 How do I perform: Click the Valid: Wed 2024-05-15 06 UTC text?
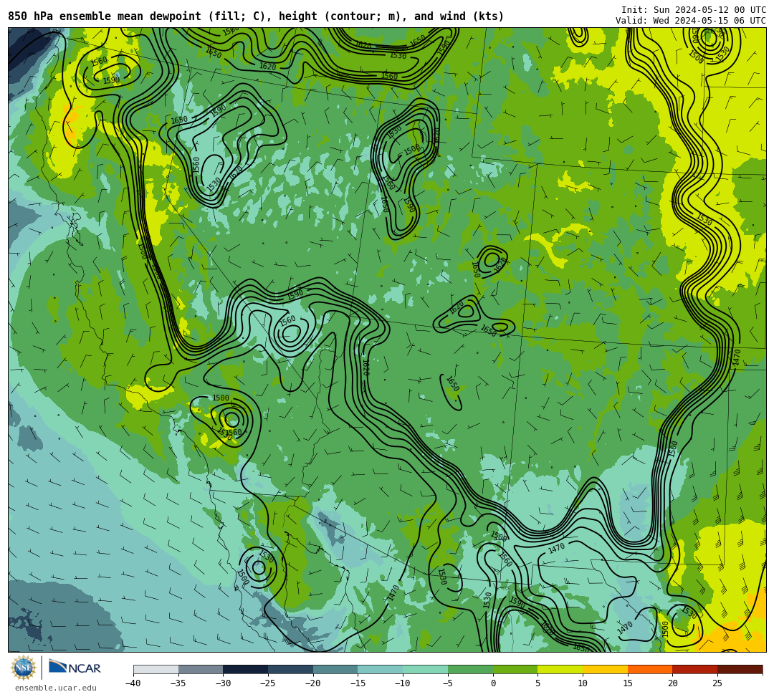[x=691, y=20]
